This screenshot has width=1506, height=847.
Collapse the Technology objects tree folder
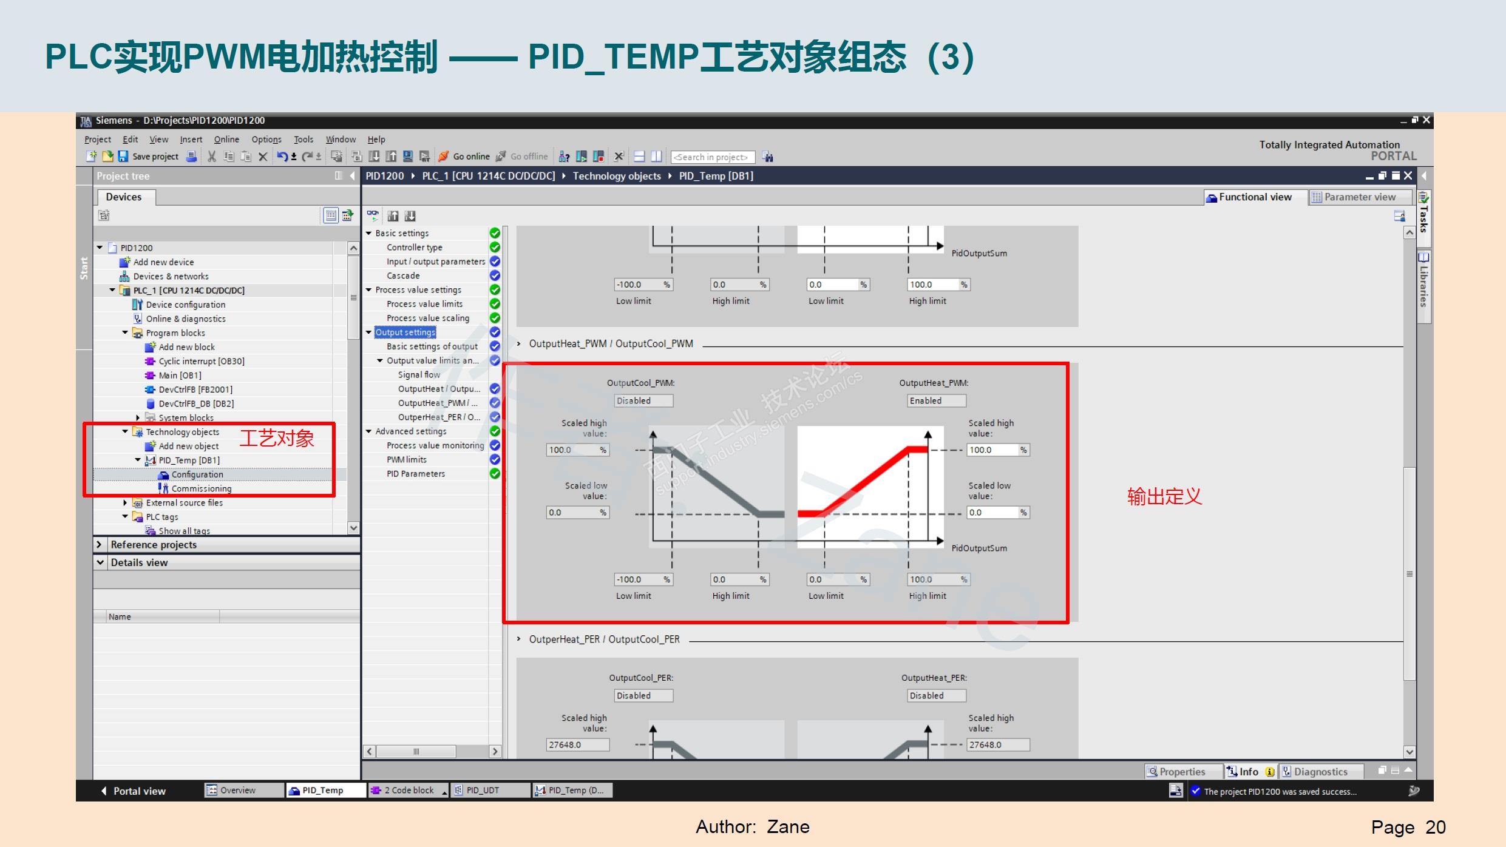point(125,431)
